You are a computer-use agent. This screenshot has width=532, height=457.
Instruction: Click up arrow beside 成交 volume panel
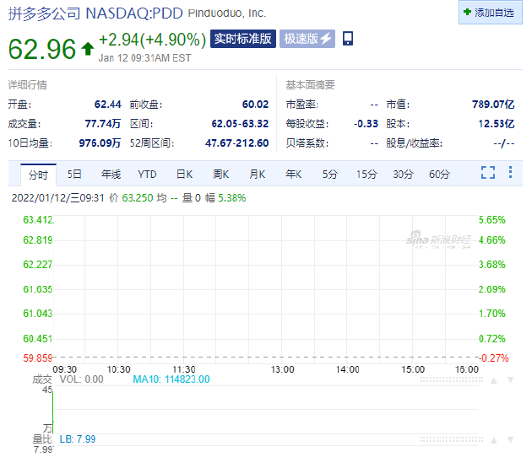494,380
